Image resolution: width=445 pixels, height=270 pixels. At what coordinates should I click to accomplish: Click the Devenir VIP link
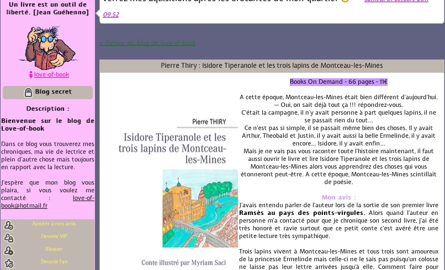[x=54, y=236]
